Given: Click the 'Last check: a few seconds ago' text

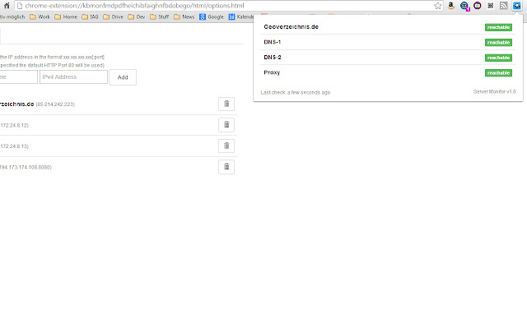Looking at the screenshot, I should pyautogui.click(x=296, y=92).
